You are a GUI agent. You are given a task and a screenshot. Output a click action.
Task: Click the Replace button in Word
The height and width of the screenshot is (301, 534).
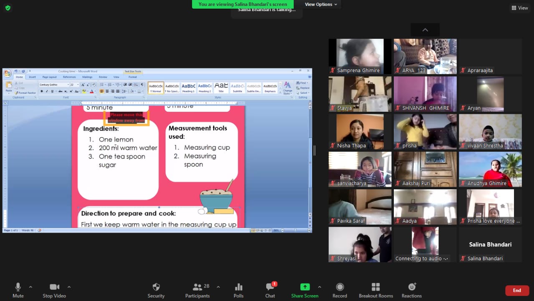[303, 88]
